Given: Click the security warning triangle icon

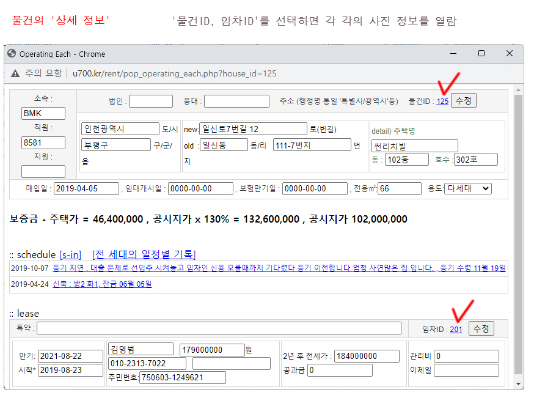Looking at the screenshot, I should tap(15, 73).
